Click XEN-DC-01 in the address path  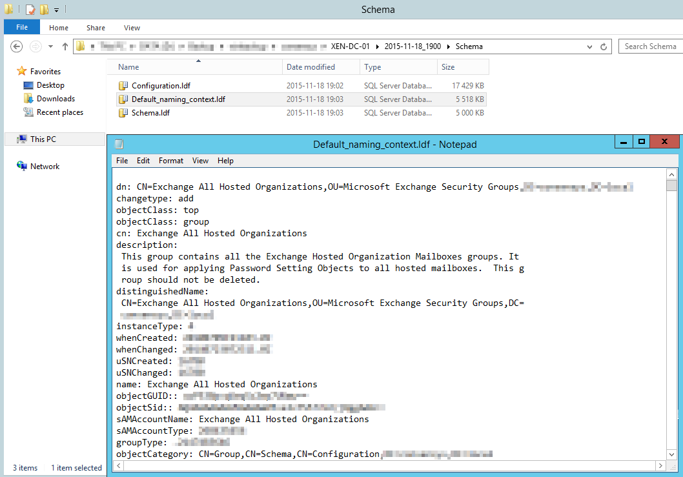coord(350,46)
